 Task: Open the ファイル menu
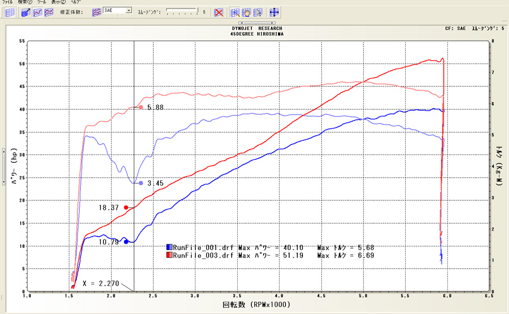(x=8, y=2)
